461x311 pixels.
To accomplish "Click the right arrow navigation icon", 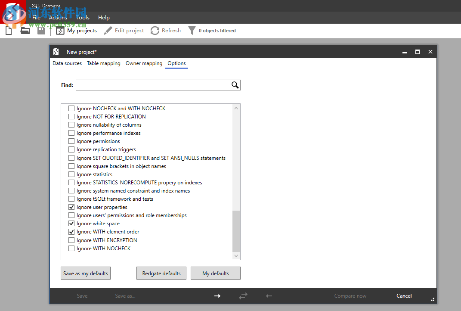I will click(x=217, y=296).
